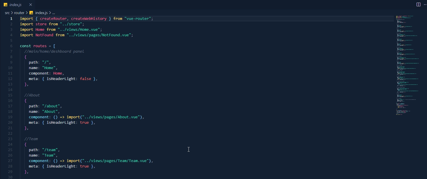Viewport: 427px width, 179px height.
Task: Click the word false in Home route meta
Action: 85,79
